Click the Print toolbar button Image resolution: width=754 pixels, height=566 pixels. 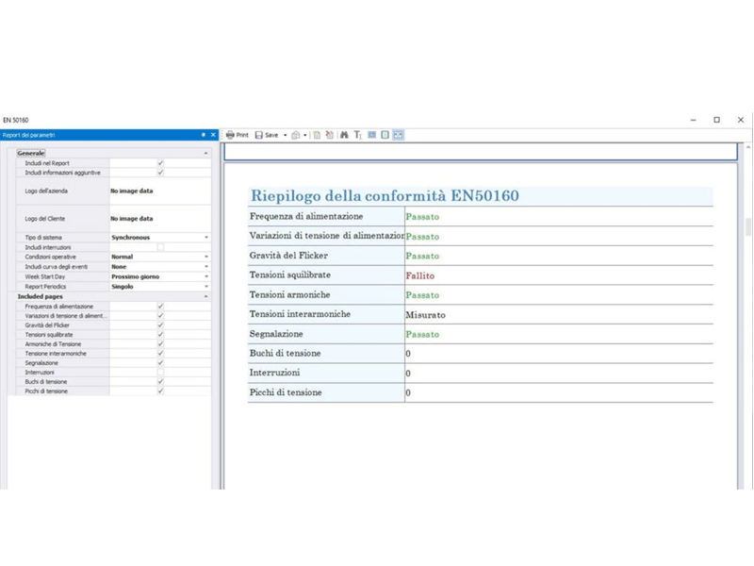(237, 135)
